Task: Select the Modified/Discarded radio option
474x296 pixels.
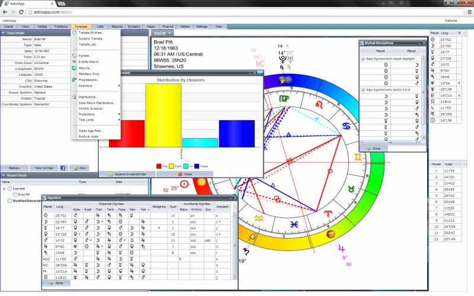Action: pyautogui.click(x=10, y=200)
